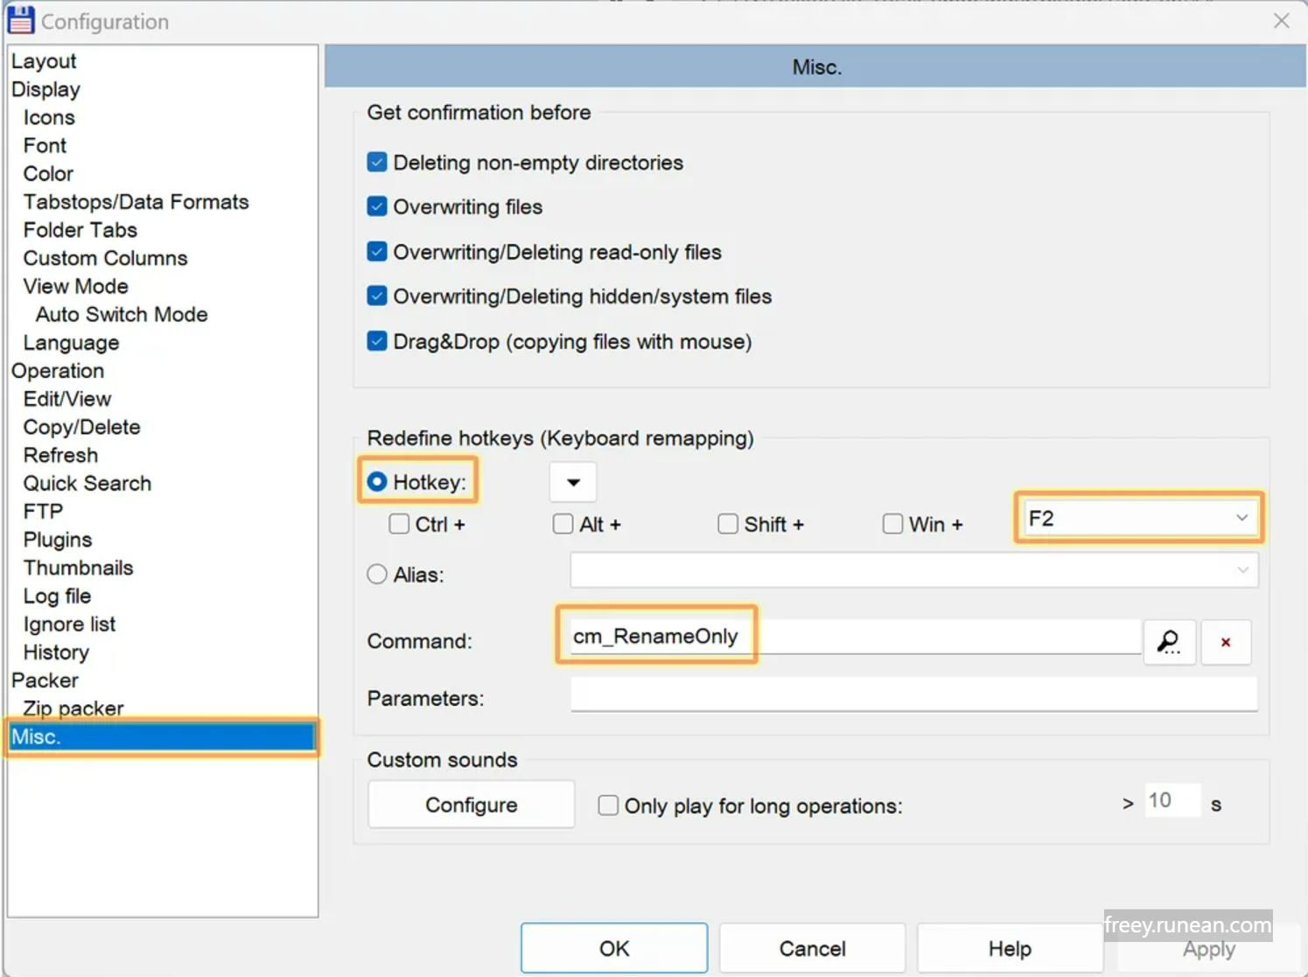
Task: Select Packer in the settings list
Action: tap(45, 680)
